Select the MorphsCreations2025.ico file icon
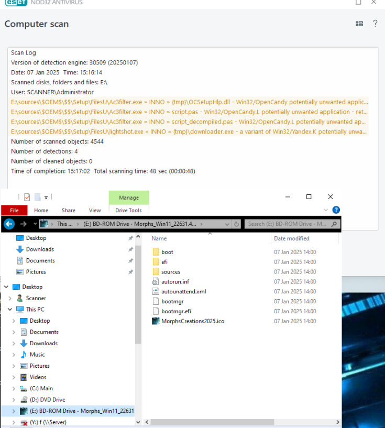Image resolution: width=385 pixels, height=428 pixels. (x=156, y=321)
